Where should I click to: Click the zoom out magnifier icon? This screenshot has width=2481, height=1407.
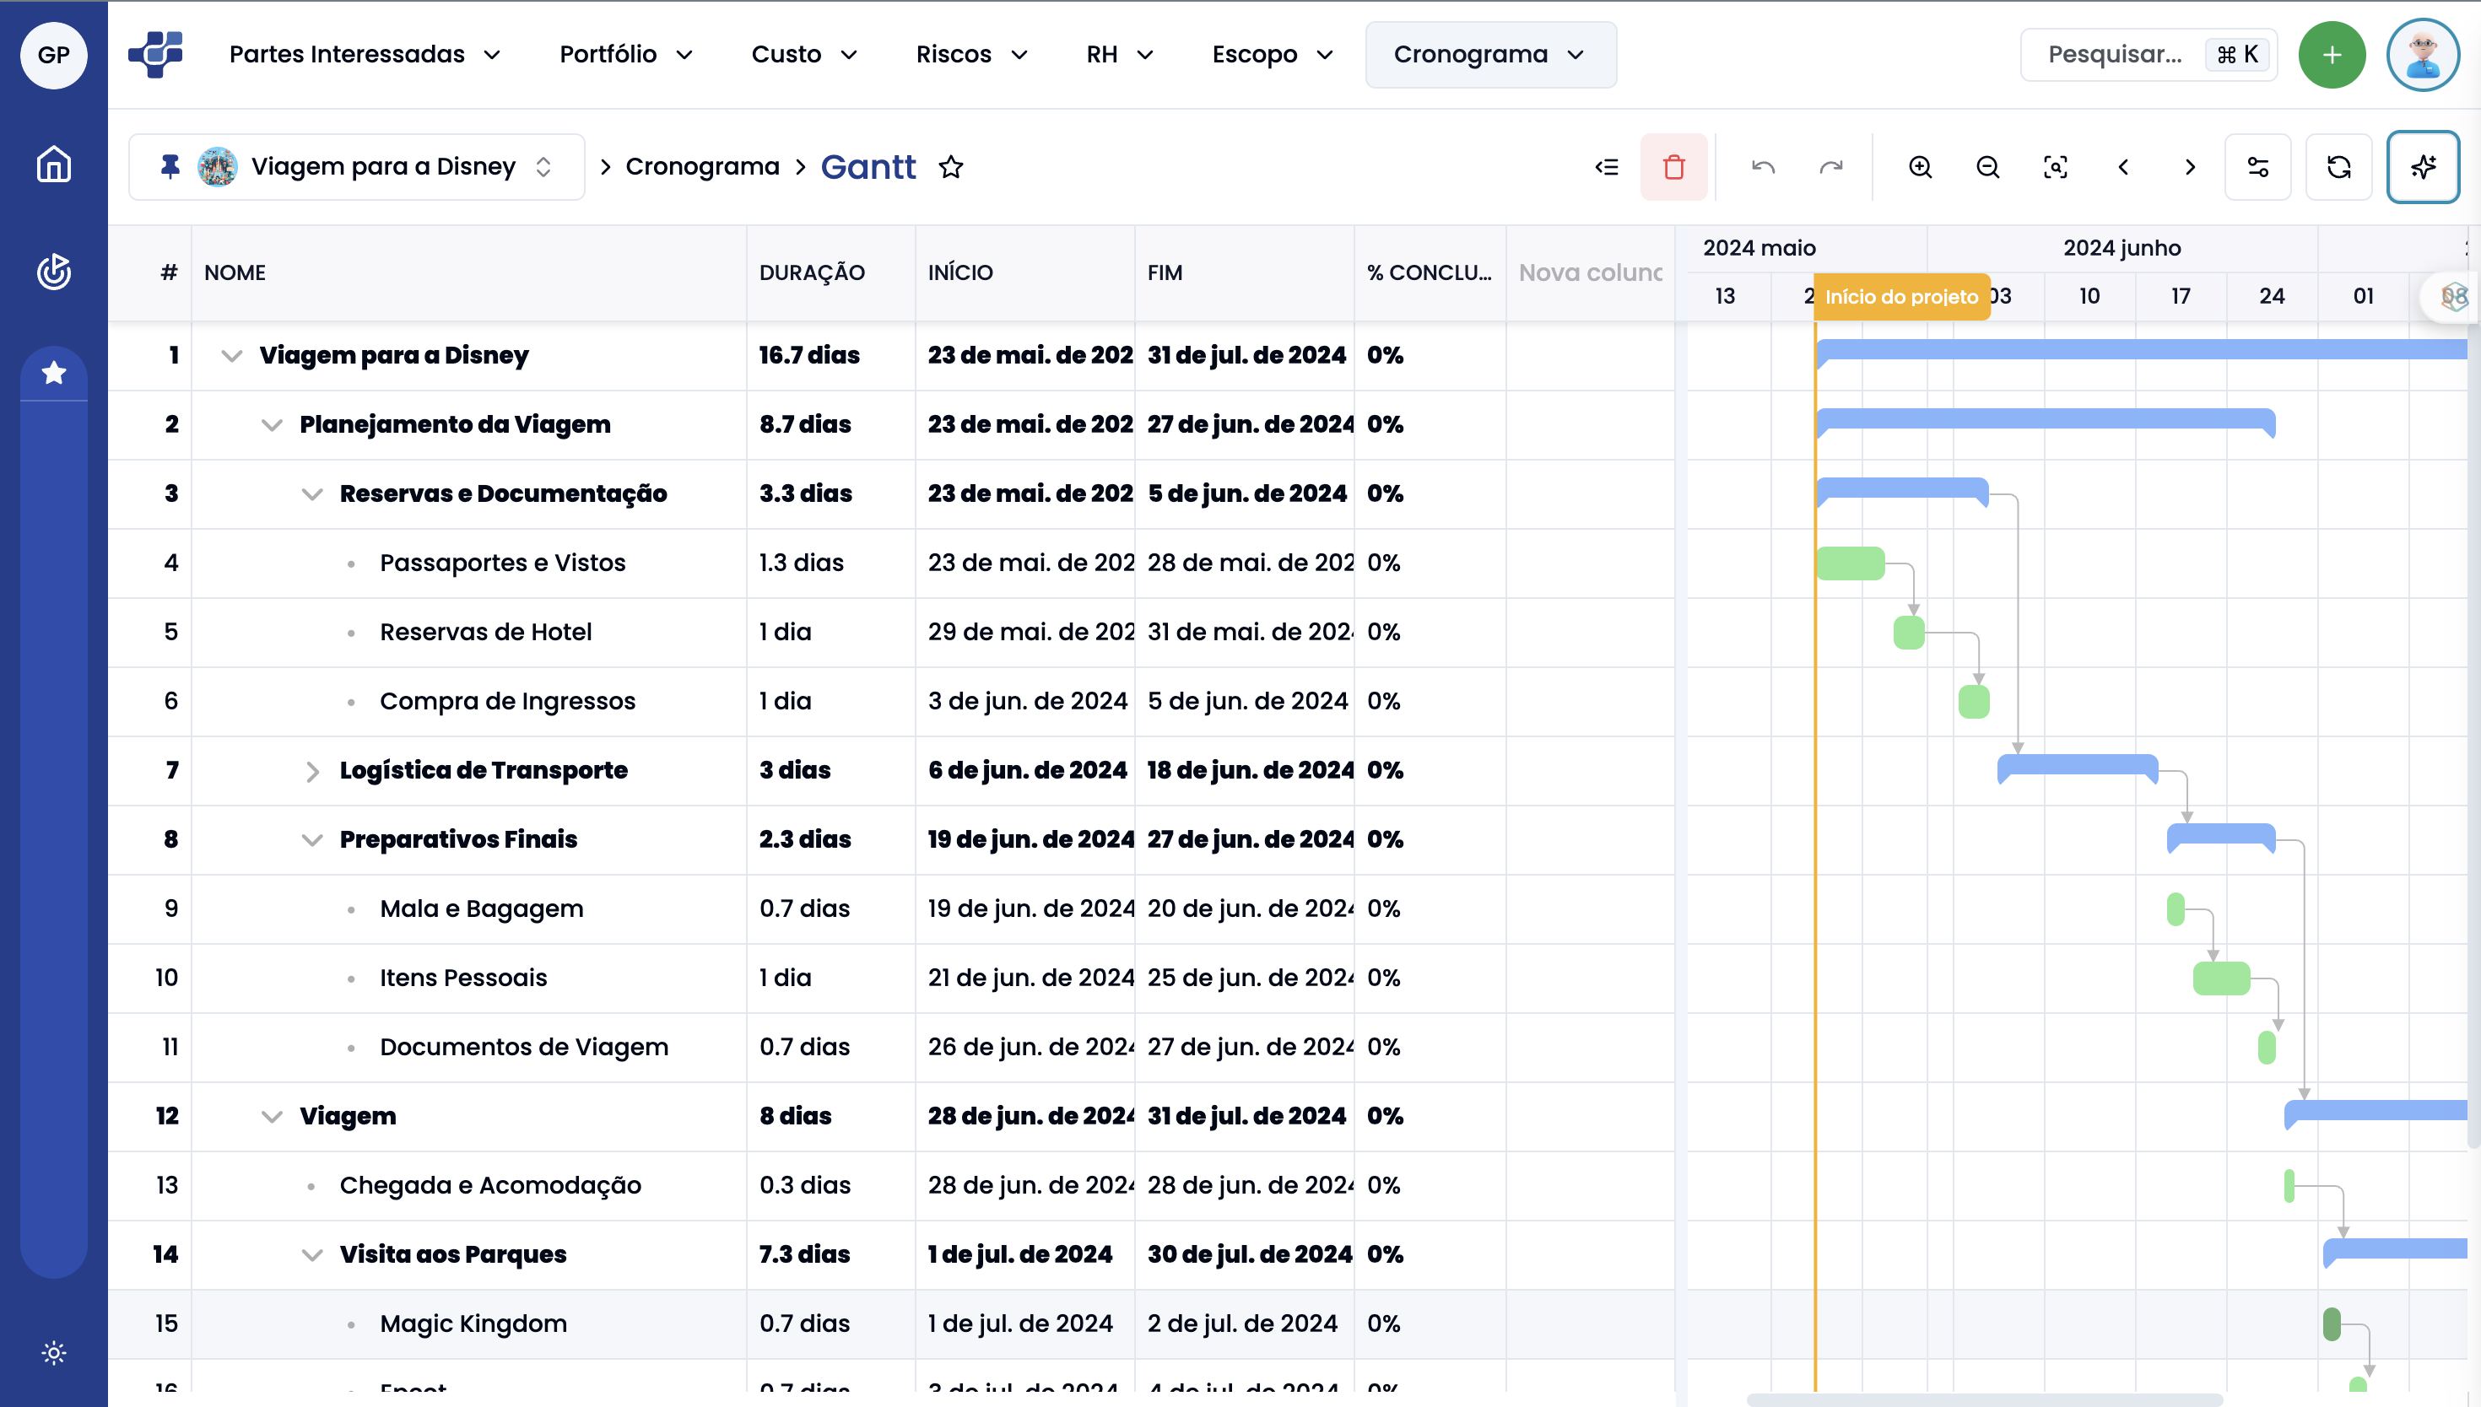pyautogui.click(x=1987, y=167)
